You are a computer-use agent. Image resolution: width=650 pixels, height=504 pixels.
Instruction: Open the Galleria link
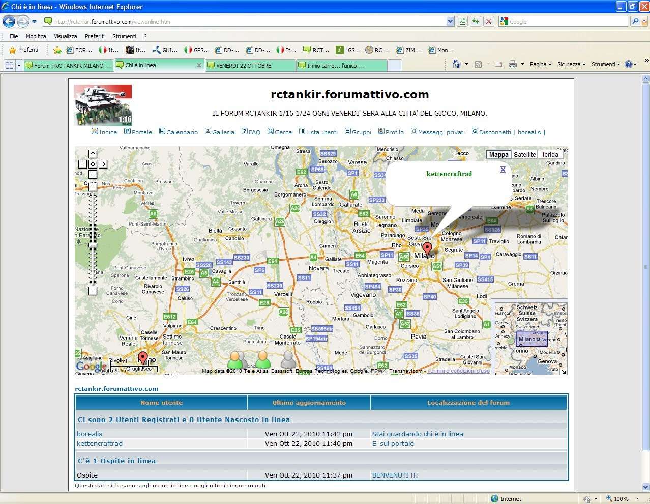(x=220, y=132)
